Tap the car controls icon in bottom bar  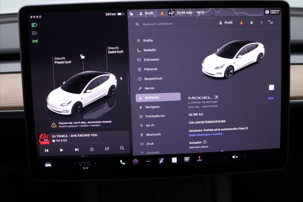coord(48,165)
